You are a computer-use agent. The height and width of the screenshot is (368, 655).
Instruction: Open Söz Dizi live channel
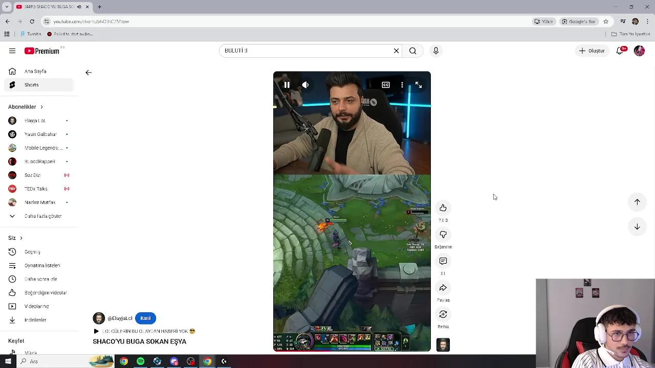pyautogui.click(x=39, y=175)
